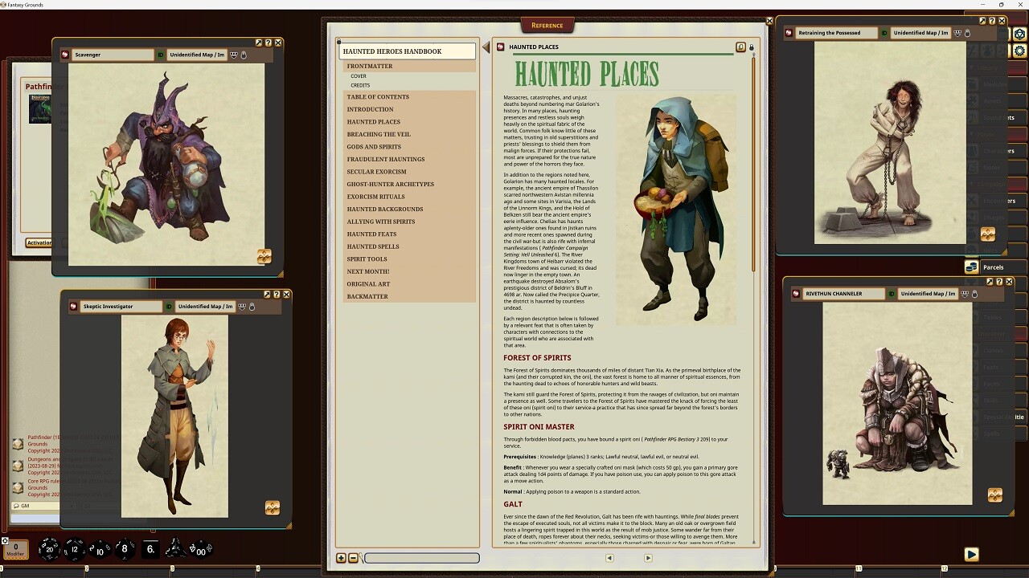This screenshot has height=578, width=1029.
Task: Click the help question mark on Rivethun Channeler window
Action: point(999,281)
